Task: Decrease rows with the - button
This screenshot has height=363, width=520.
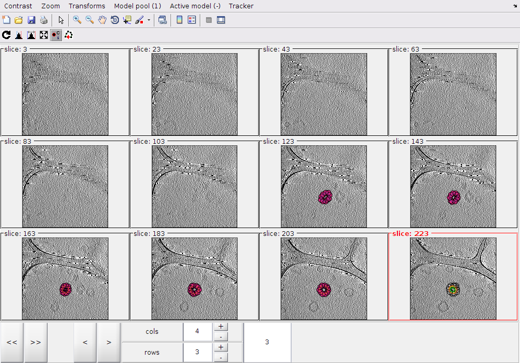Action: 221,358
